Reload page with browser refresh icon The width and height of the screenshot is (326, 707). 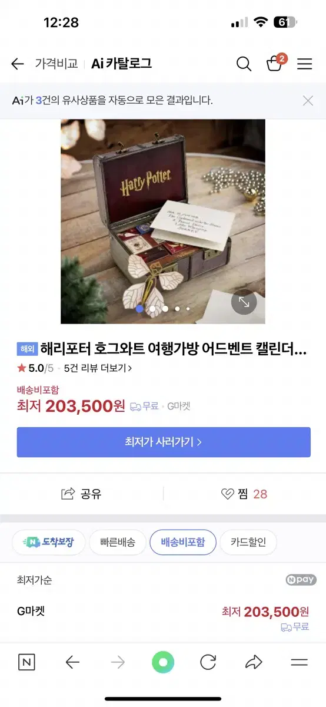pyautogui.click(x=208, y=662)
